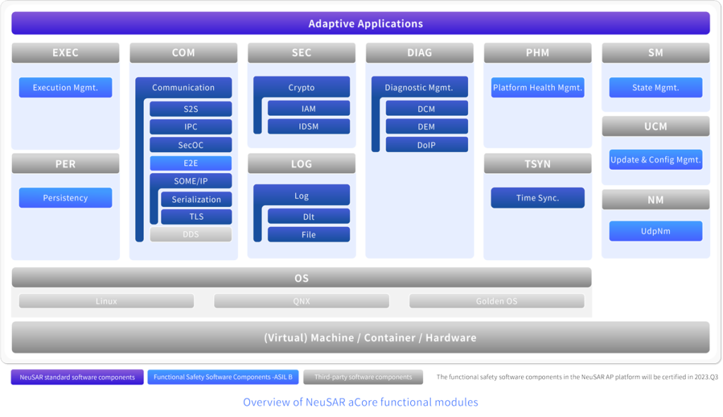
Task: Choose the SecOC component
Action: (191, 145)
